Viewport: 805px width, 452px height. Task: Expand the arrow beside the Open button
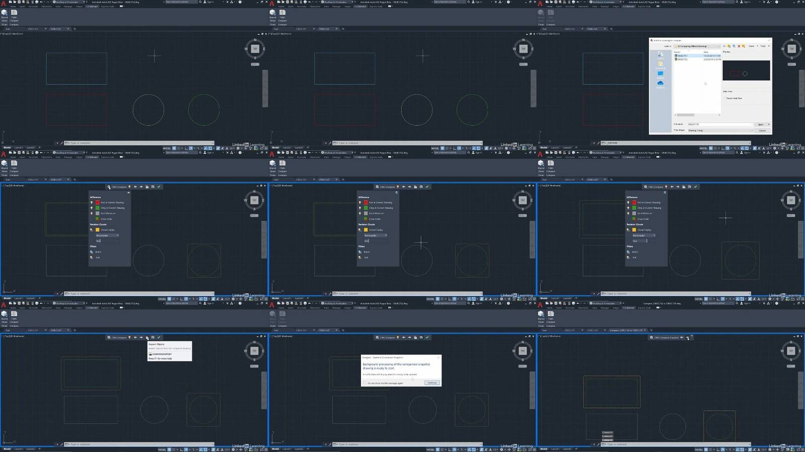click(769, 124)
